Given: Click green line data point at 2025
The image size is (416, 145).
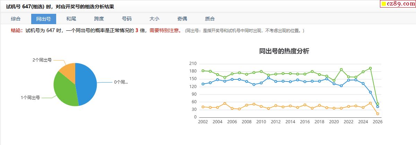Looking at the screenshot, I should tap(370, 68).
